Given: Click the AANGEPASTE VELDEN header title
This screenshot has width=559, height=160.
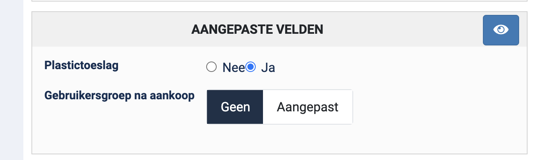Looking at the screenshot, I should click(x=257, y=29).
